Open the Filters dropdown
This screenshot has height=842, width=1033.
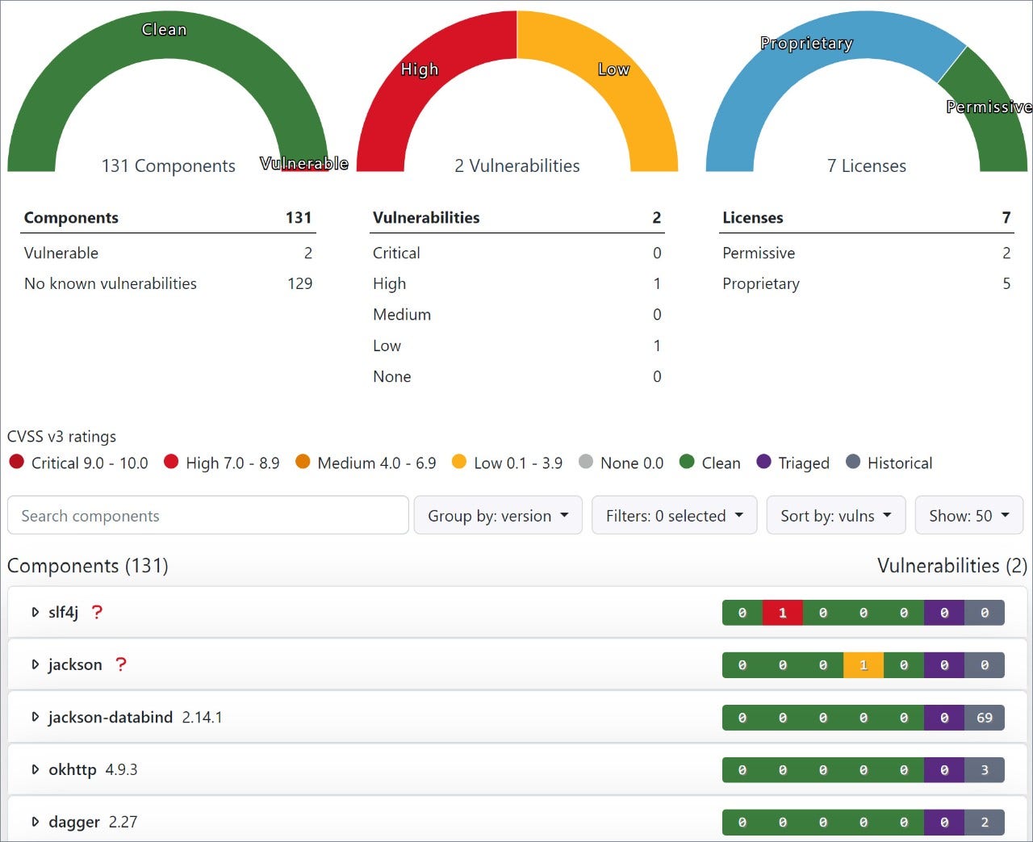click(x=674, y=515)
